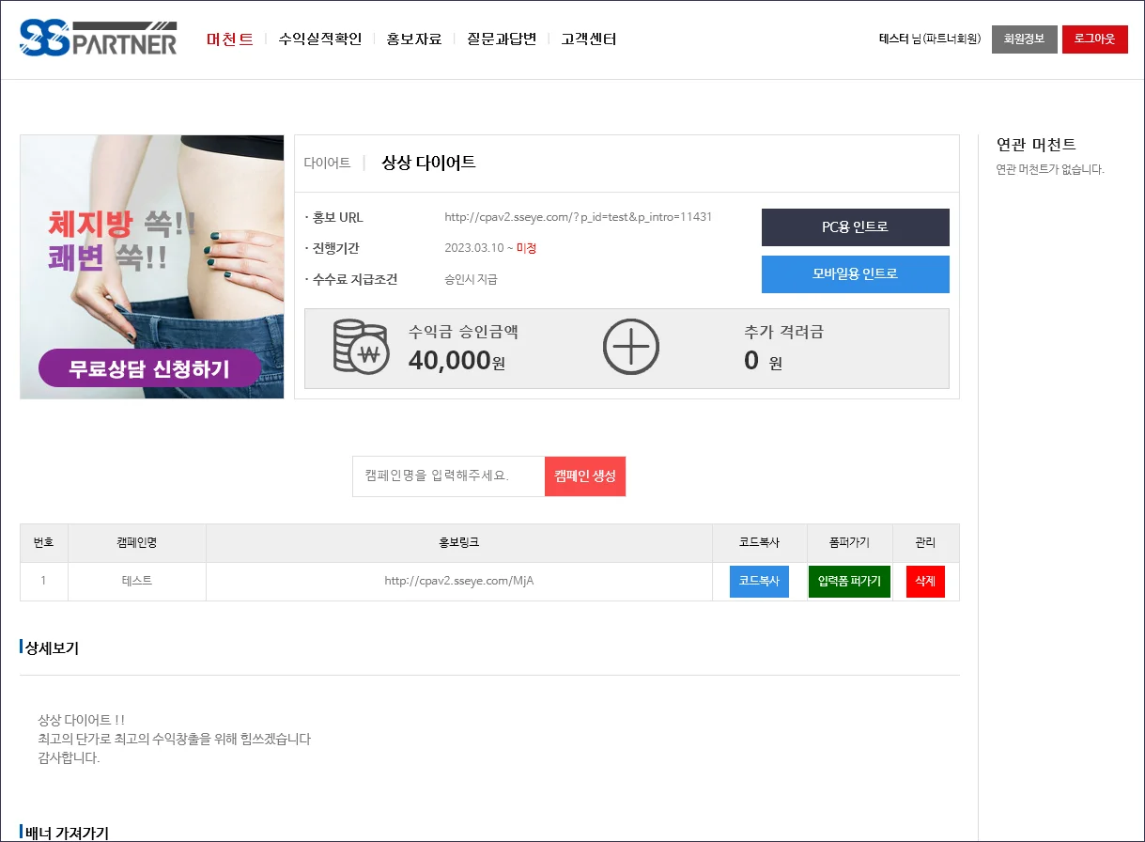
Task: Open the 홍보자료 menu
Action: [414, 39]
